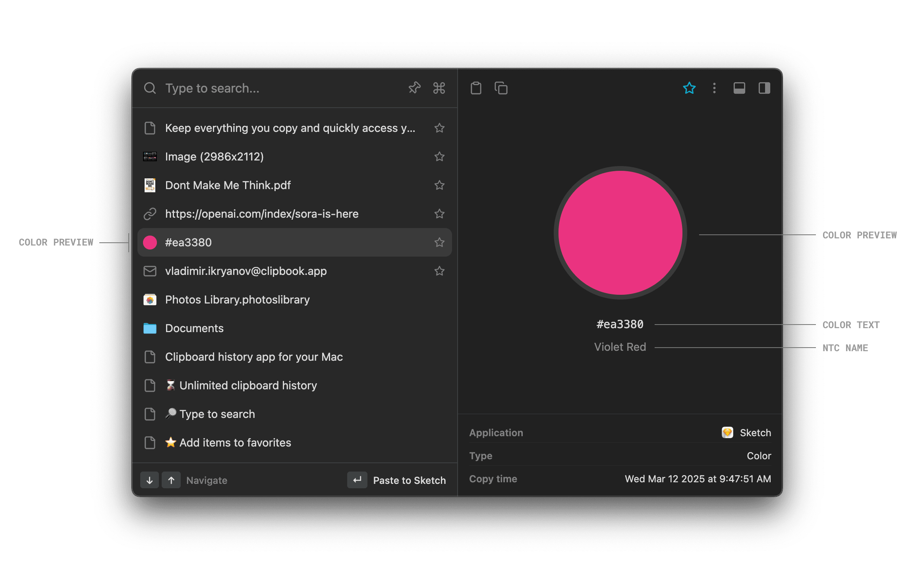Open the copy history clipboard icon

point(476,88)
